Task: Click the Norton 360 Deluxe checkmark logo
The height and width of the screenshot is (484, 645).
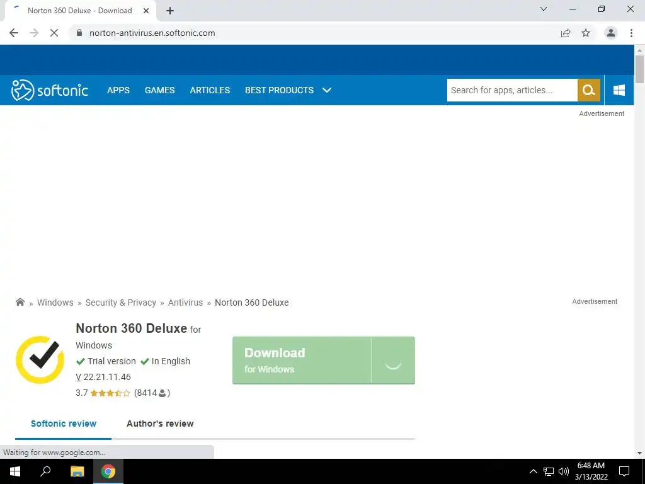Action: click(x=40, y=360)
